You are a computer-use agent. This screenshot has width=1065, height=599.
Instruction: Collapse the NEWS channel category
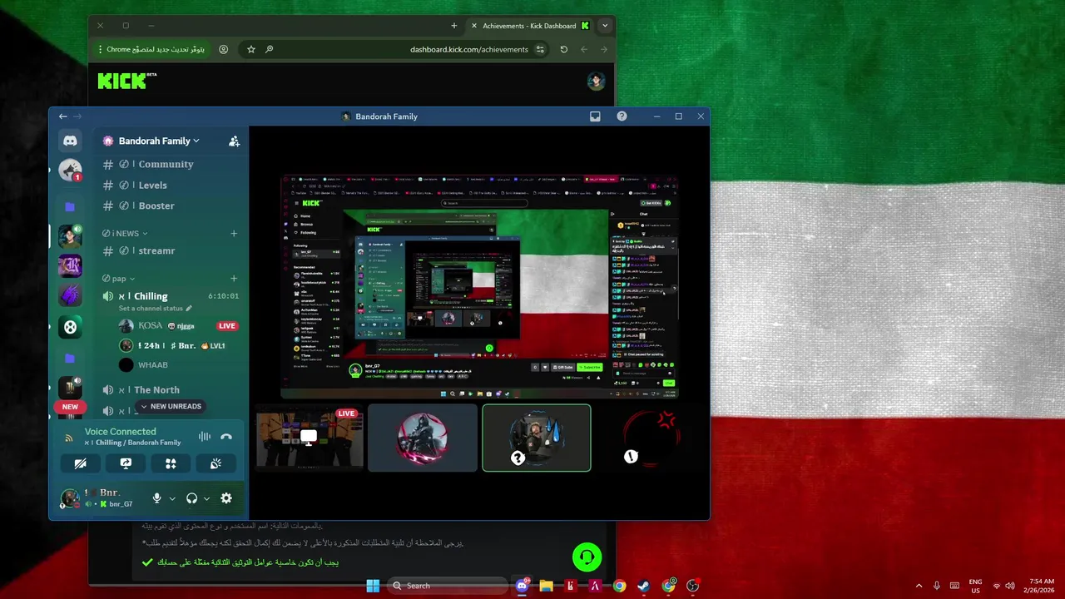tap(124, 234)
